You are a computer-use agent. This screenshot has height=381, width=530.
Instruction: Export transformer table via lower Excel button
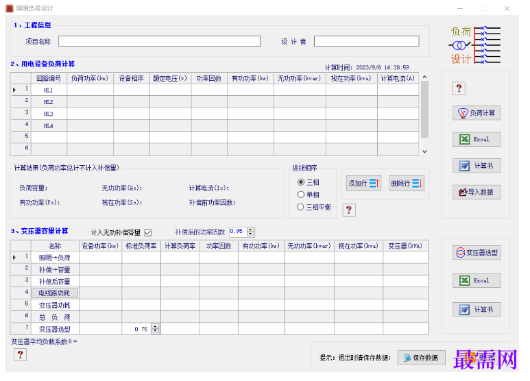point(477,280)
